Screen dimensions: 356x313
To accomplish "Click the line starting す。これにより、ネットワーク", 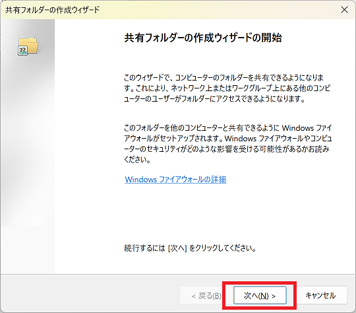I will coord(227,88).
